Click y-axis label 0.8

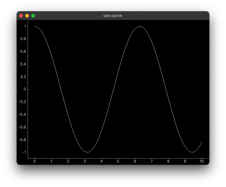pos(23,39)
